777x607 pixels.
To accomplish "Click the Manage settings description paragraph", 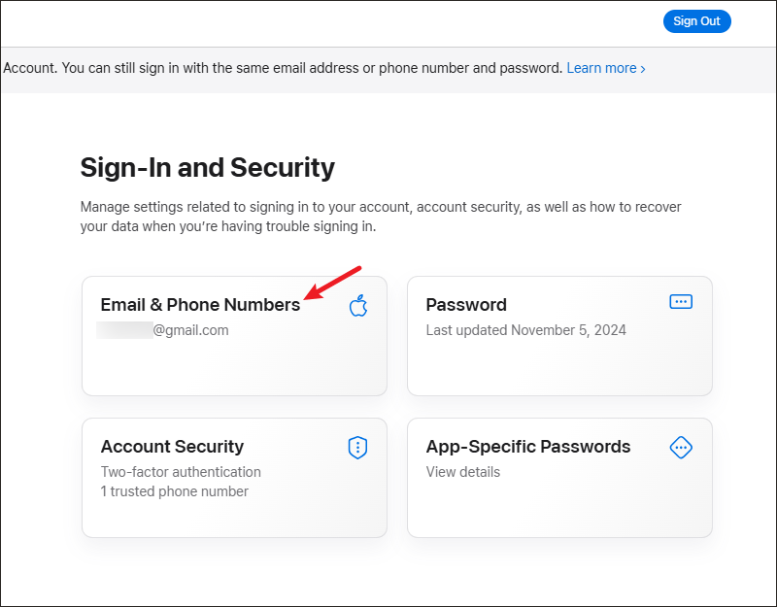I will [381, 217].
